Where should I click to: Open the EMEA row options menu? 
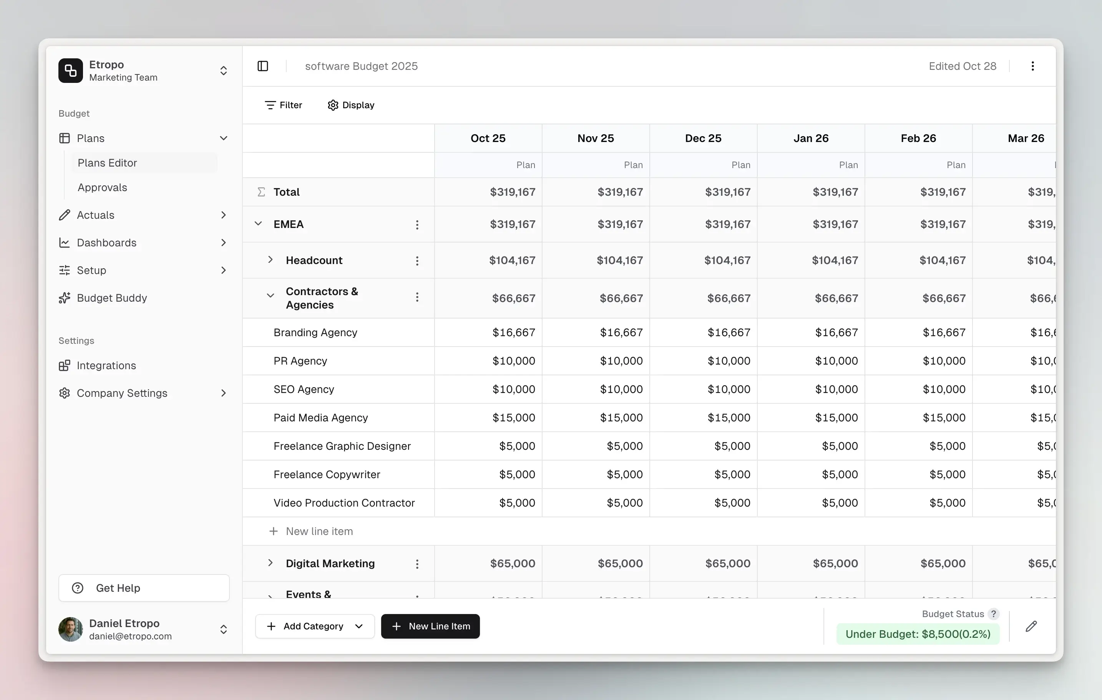pyautogui.click(x=417, y=224)
